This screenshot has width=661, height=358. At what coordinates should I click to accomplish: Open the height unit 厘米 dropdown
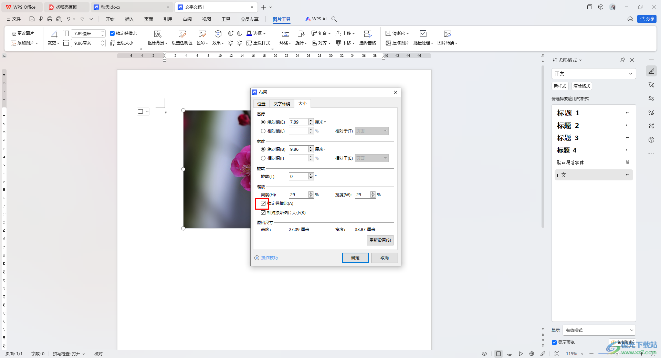[x=321, y=122]
